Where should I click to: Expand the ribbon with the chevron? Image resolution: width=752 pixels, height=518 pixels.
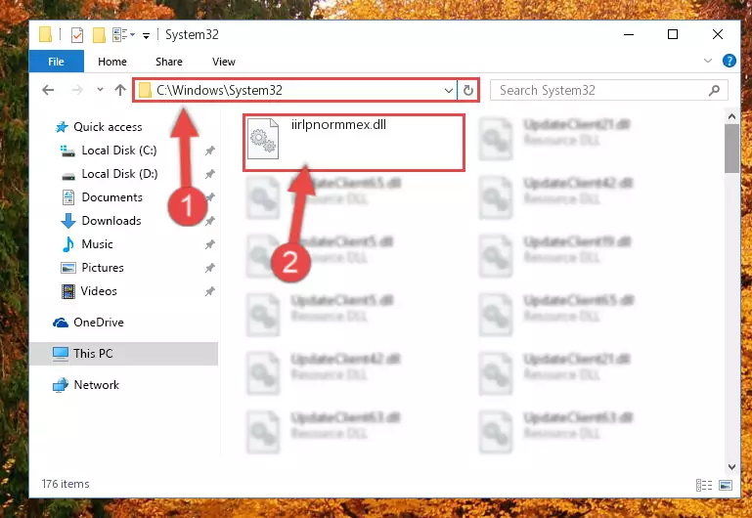point(707,61)
